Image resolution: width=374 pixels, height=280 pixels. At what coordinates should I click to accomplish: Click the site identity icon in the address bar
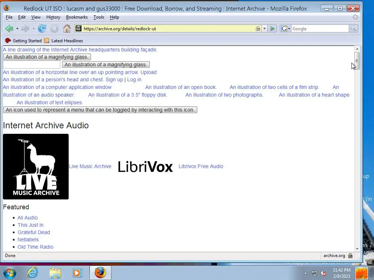79,28
